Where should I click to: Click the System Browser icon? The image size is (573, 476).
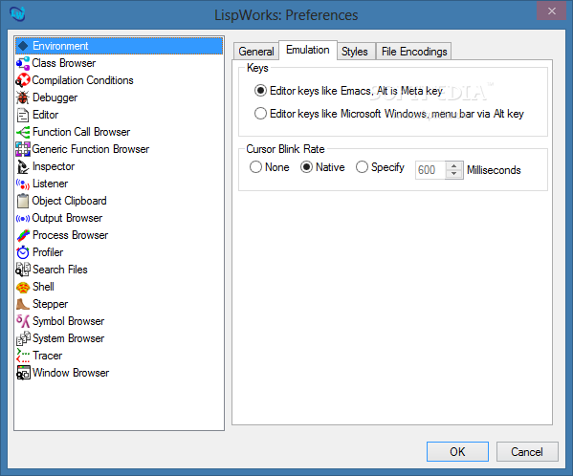point(23,338)
